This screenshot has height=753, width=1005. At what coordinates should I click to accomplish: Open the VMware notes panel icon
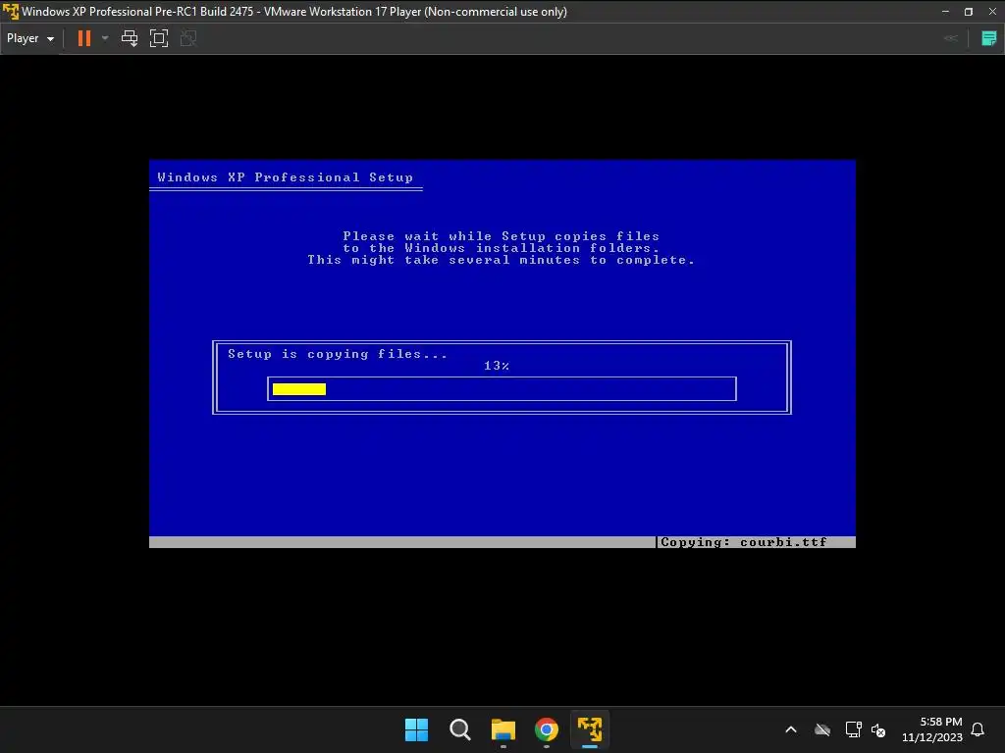click(x=989, y=38)
